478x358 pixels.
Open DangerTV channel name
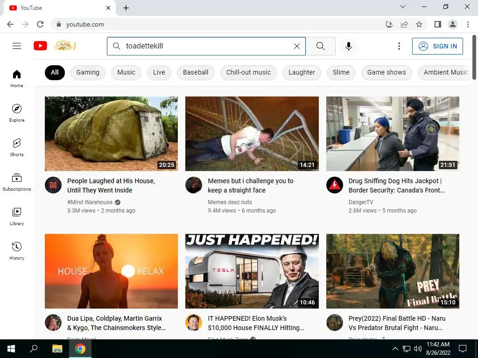tap(361, 202)
